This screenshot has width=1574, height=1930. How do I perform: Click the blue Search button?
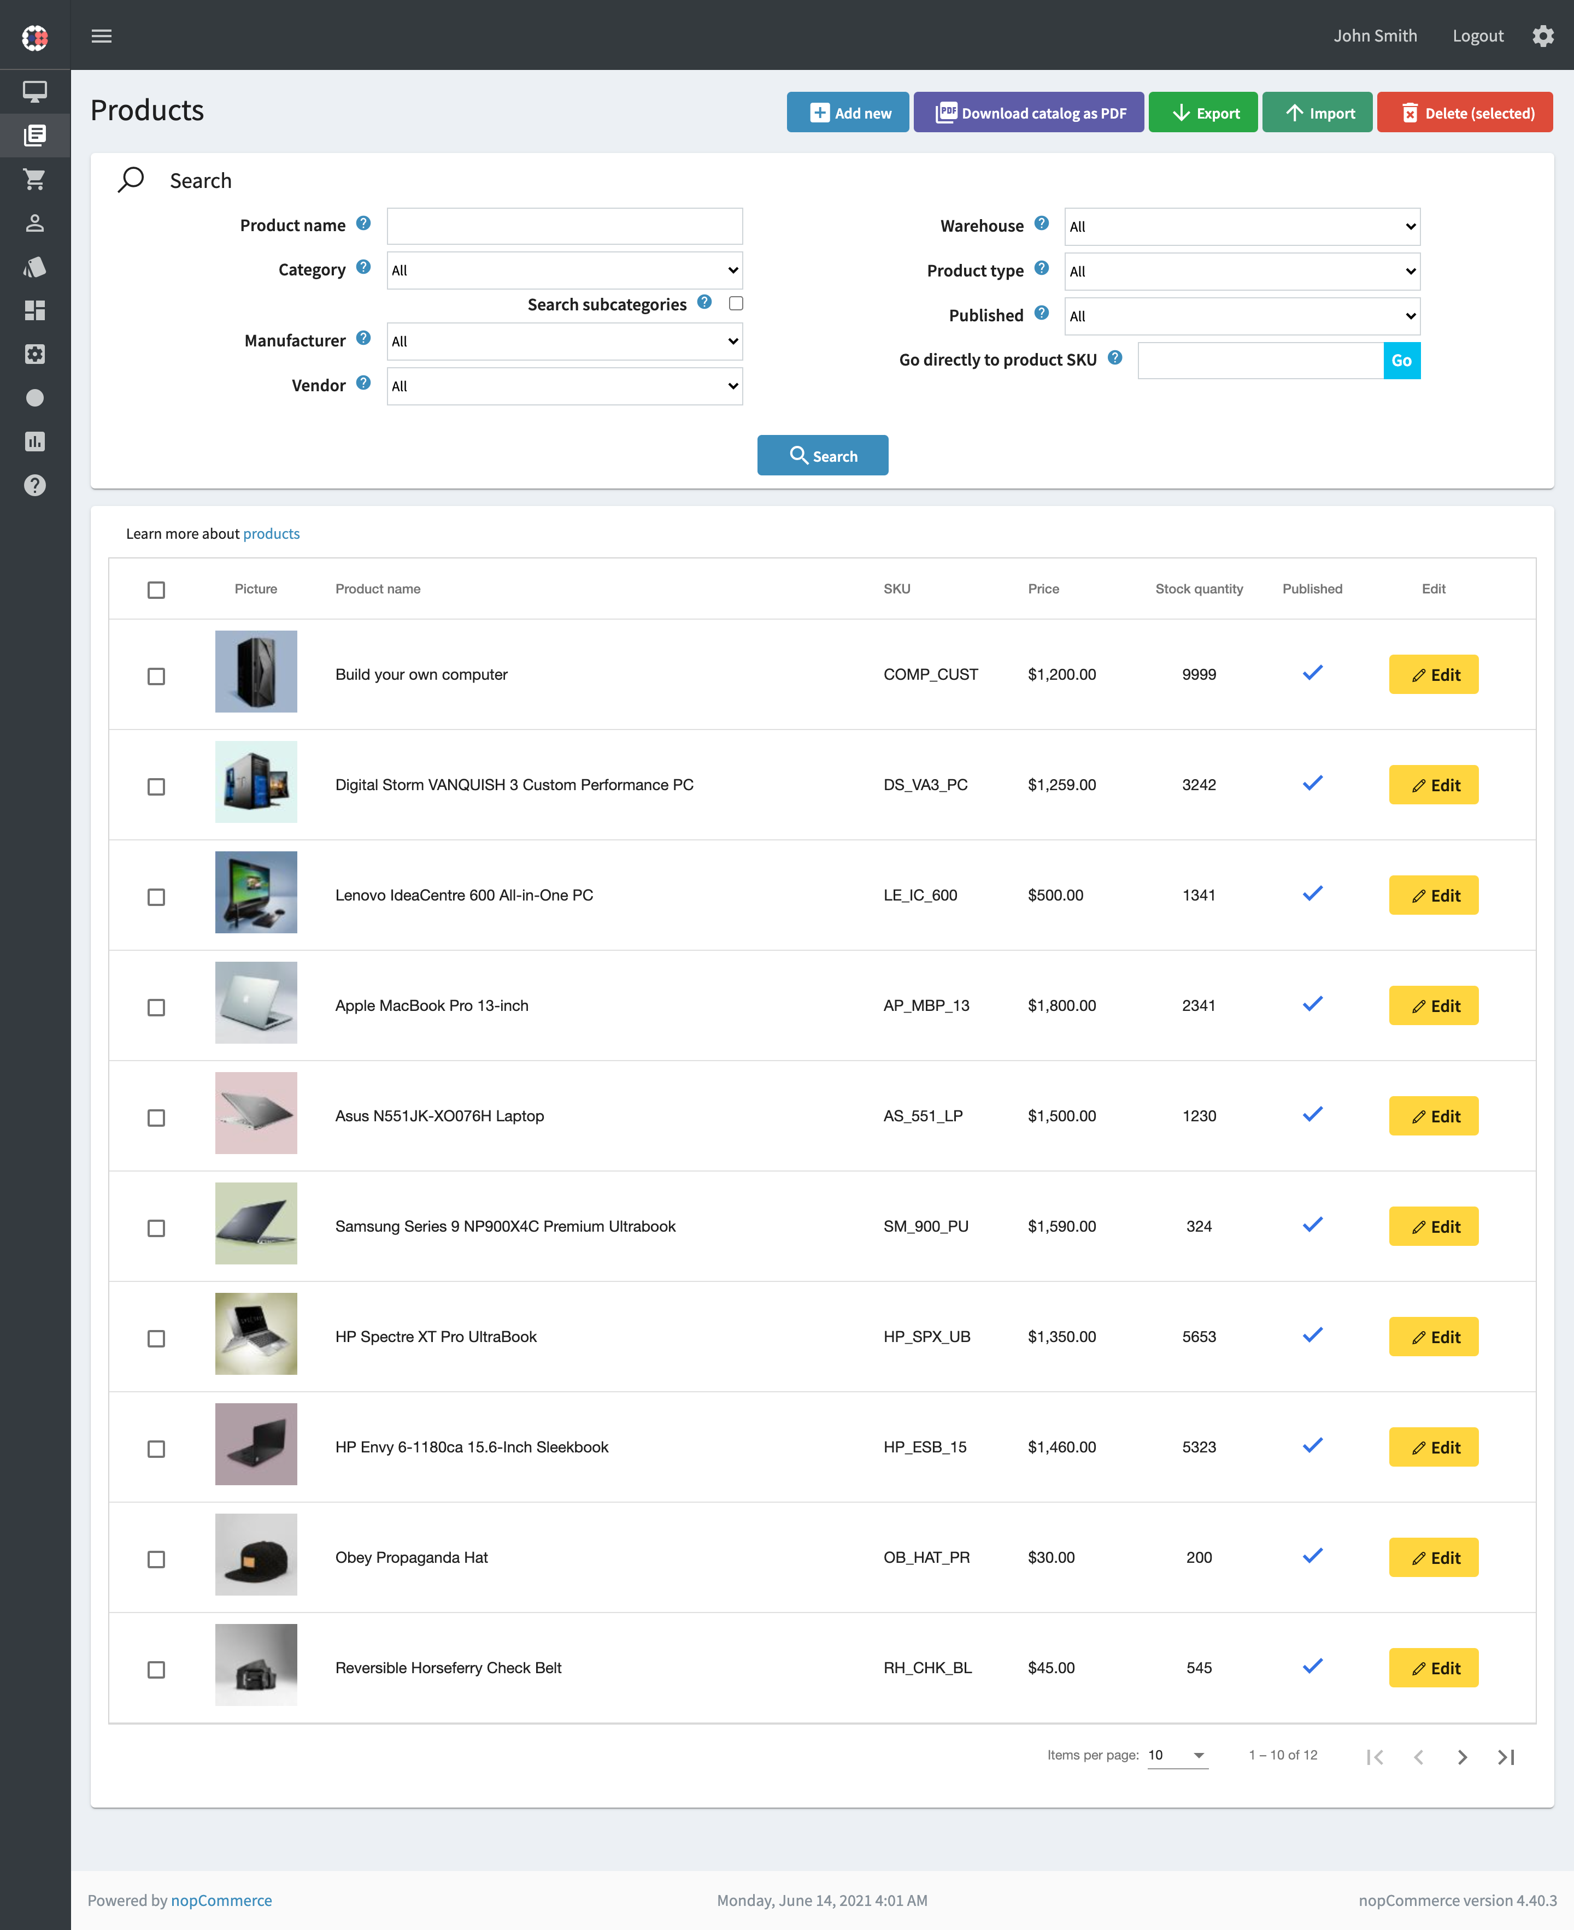pyautogui.click(x=823, y=455)
